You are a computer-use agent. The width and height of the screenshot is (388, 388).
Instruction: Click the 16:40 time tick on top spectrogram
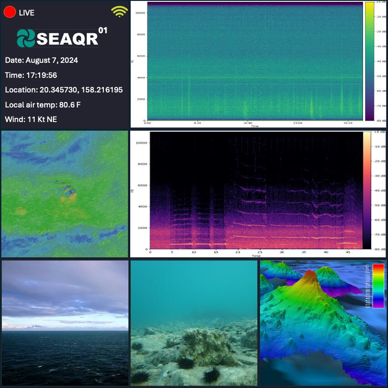248,123
